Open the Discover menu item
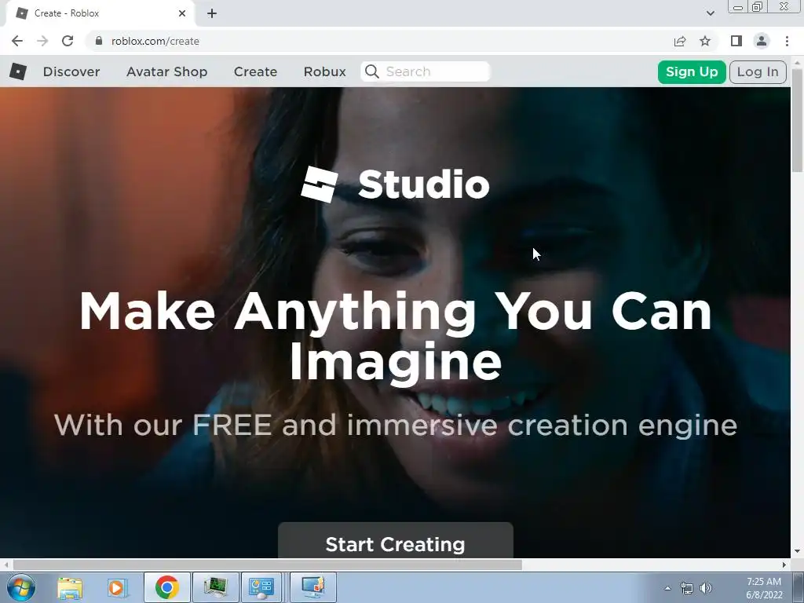This screenshot has width=804, height=603. point(71,71)
